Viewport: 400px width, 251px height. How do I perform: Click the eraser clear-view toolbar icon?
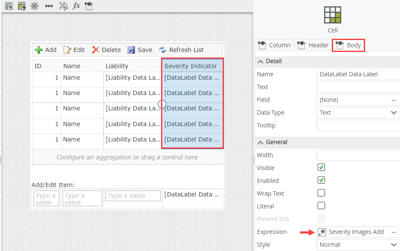[21, 6]
